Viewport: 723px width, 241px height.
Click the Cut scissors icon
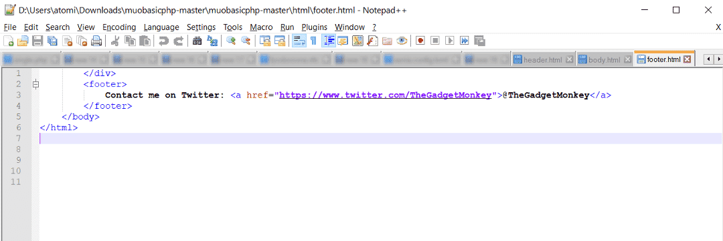coord(115,41)
